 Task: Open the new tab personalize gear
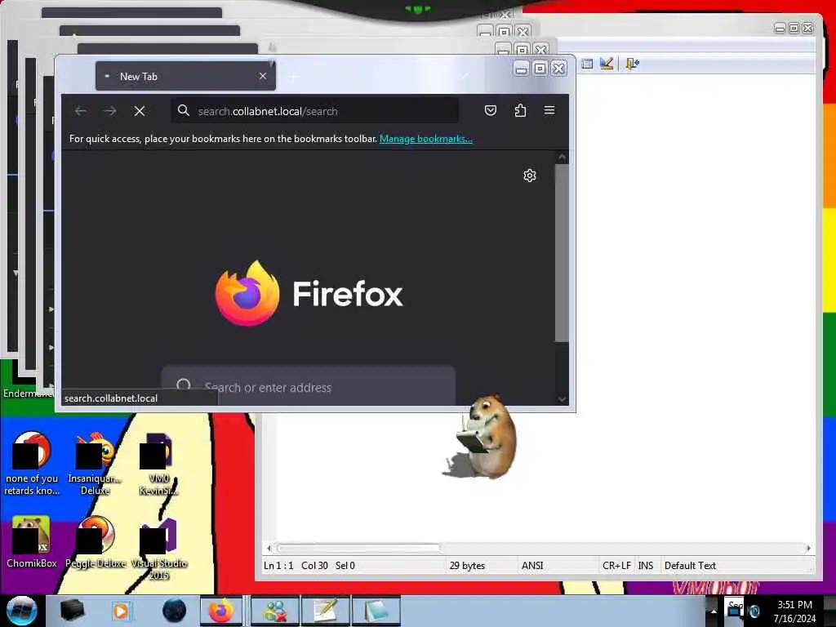[x=529, y=176]
